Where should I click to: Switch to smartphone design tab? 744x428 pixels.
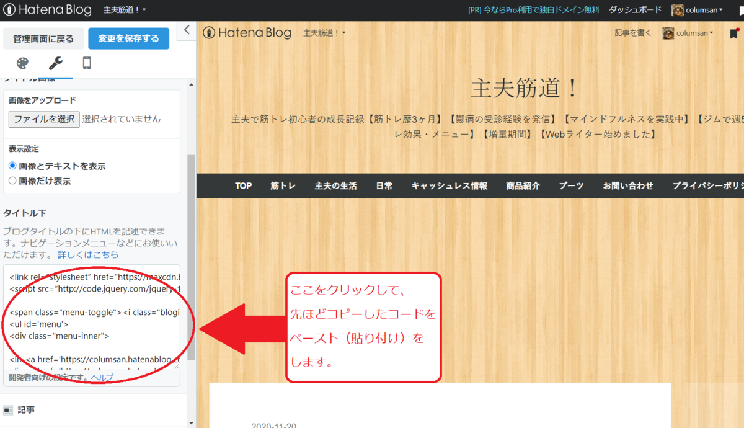coord(87,63)
